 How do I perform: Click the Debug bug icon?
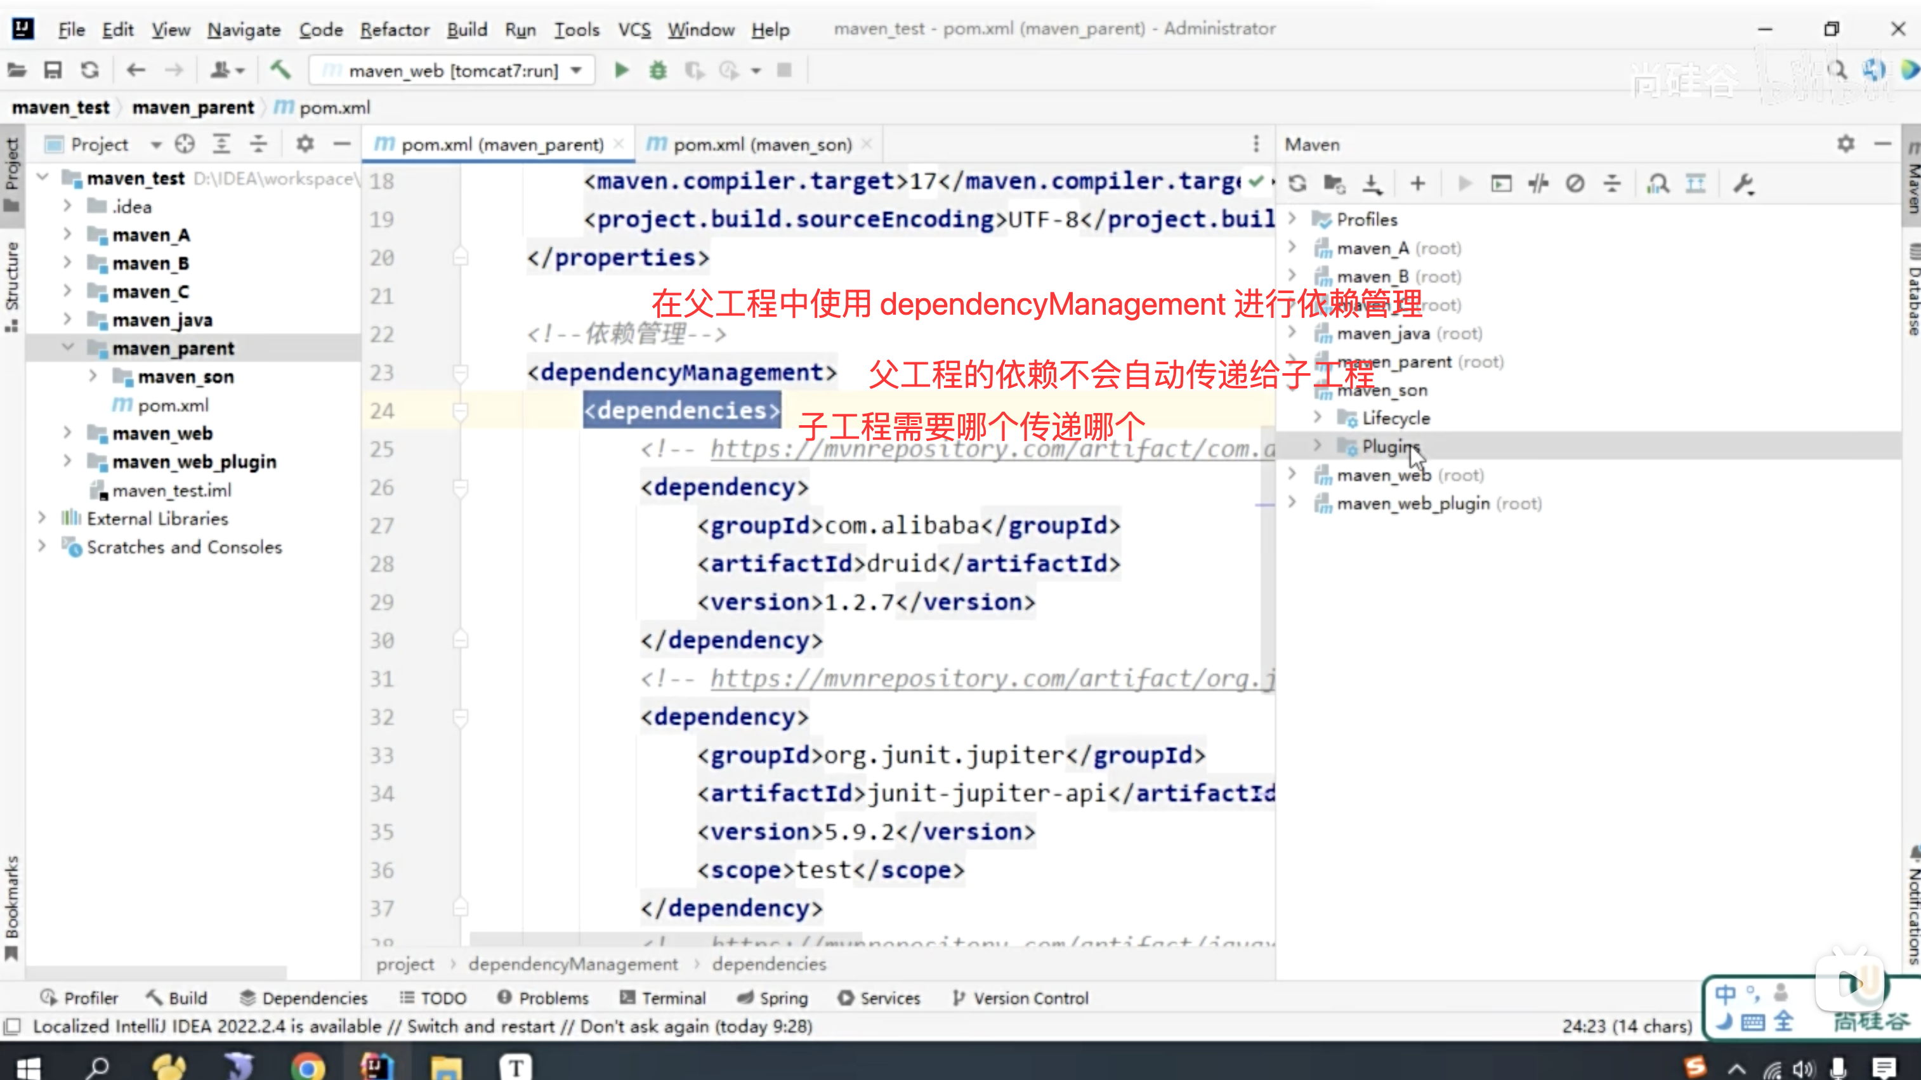[x=658, y=70]
